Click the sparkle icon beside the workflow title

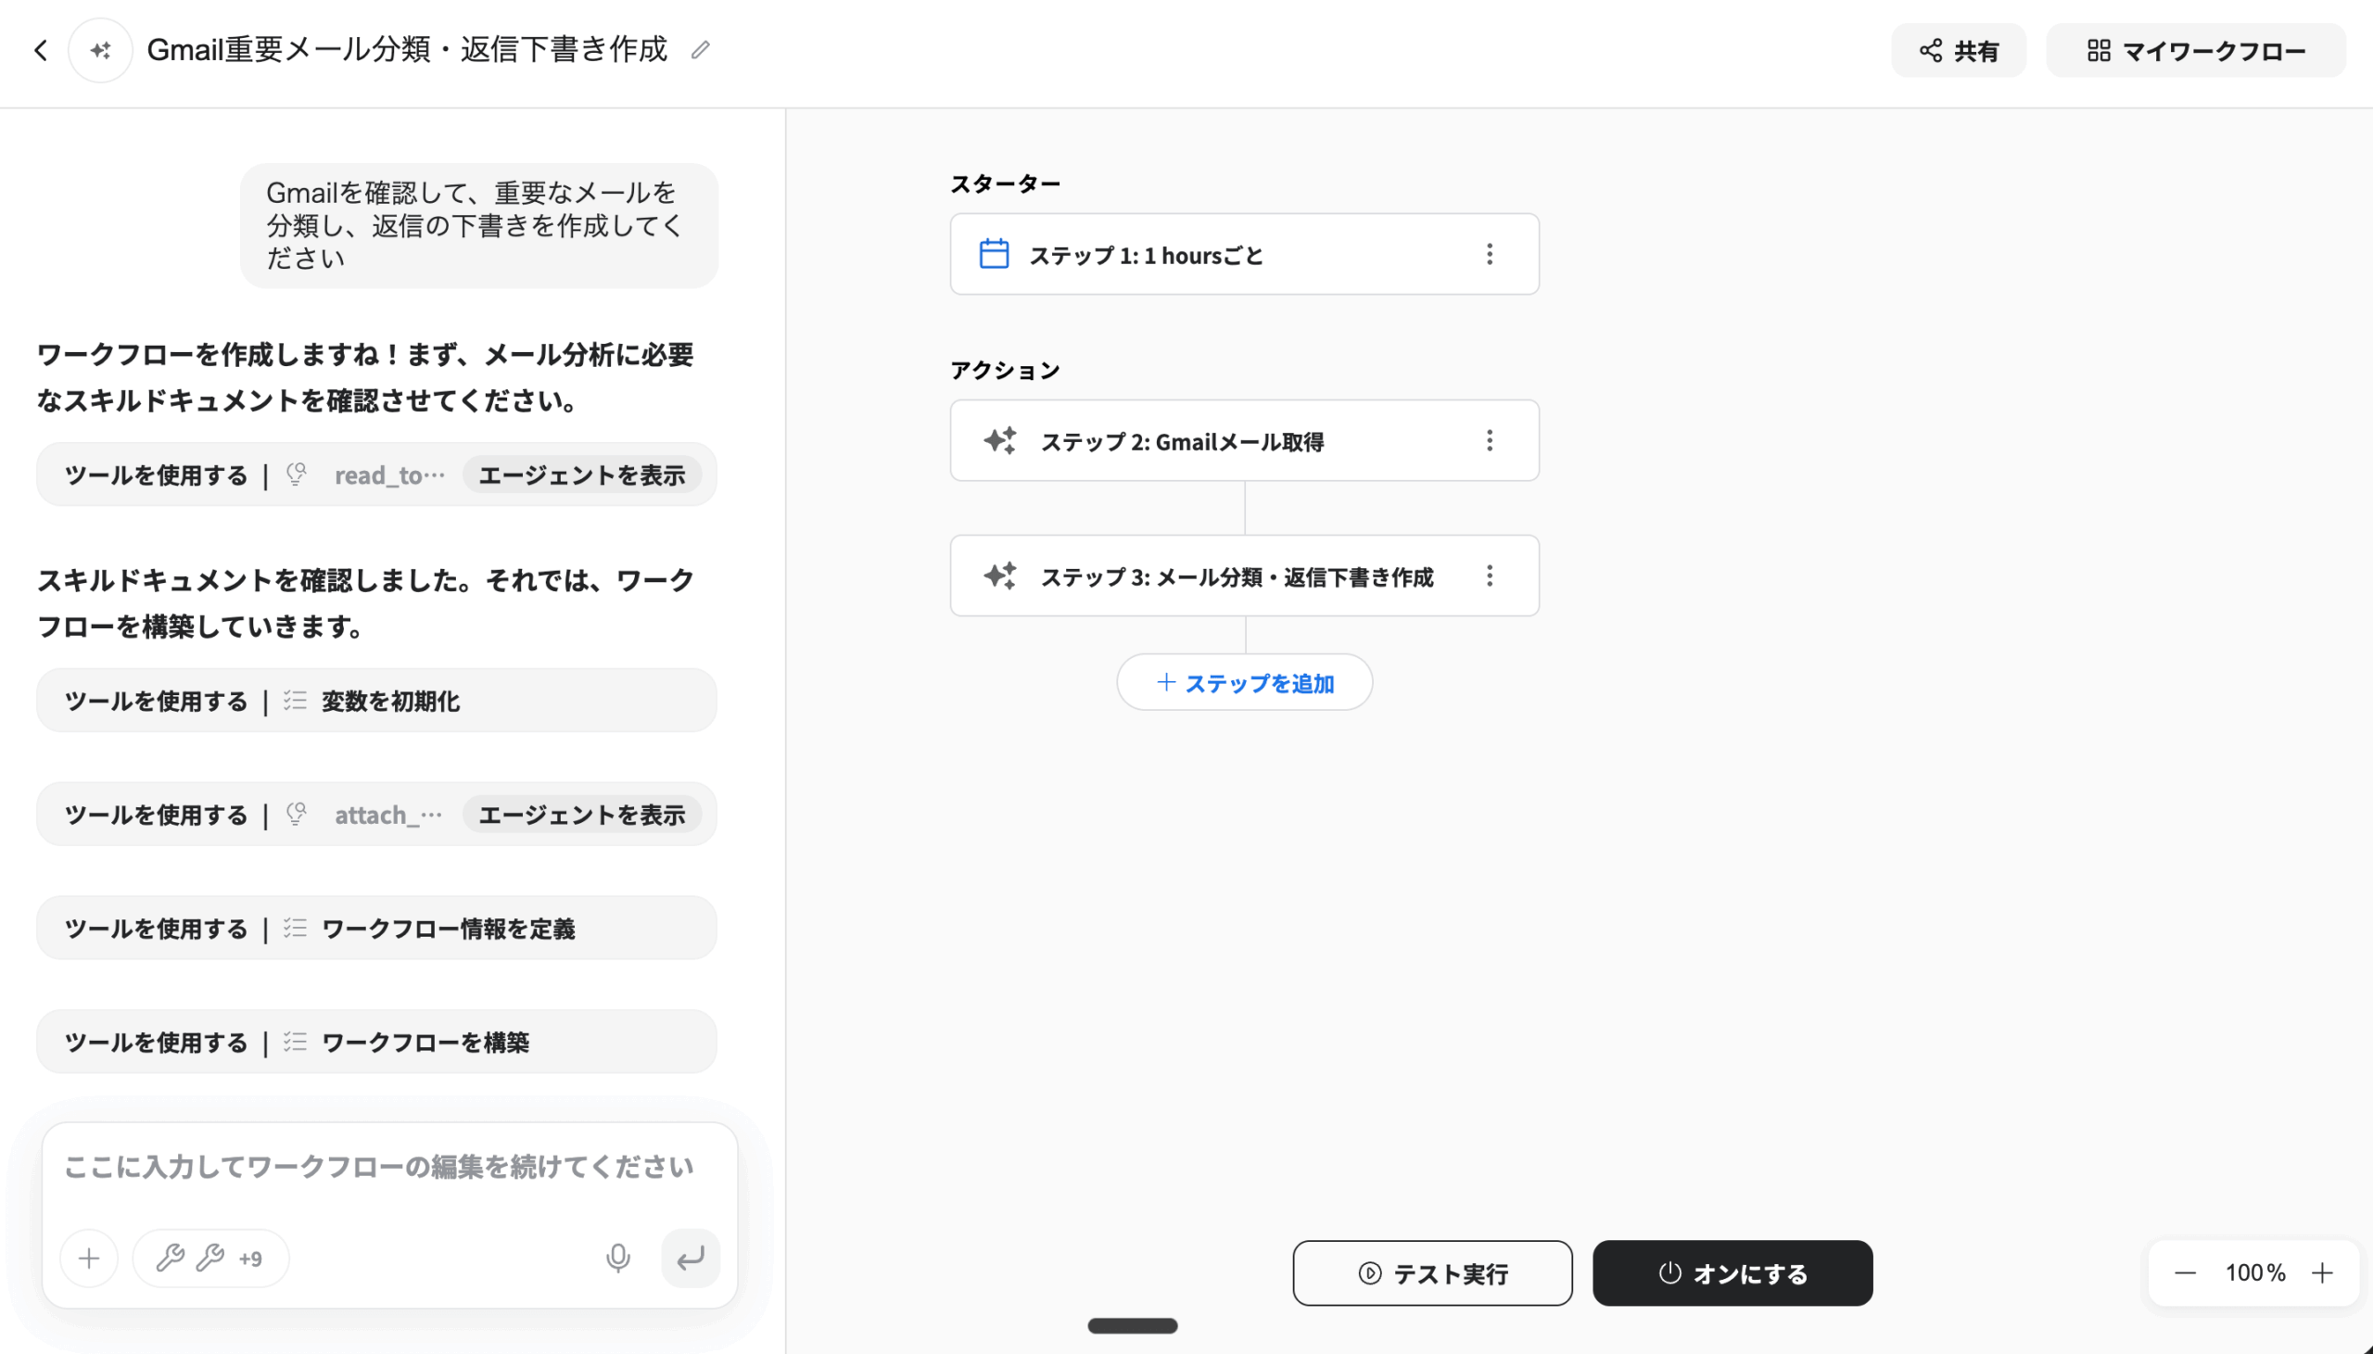(100, 50)
